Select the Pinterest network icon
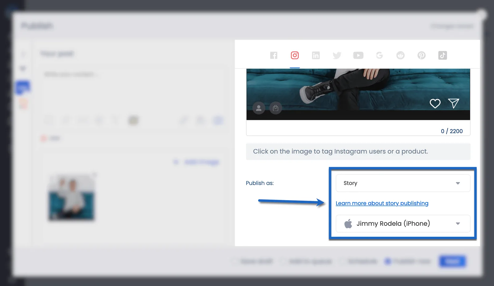The width and height of the screenshot is (494, 286). pos(421,55)
